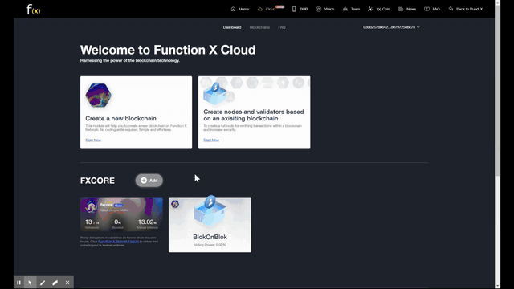Click the BOB phone icon
This screenshot has height=289, width=514.
[x=294, y=9]
